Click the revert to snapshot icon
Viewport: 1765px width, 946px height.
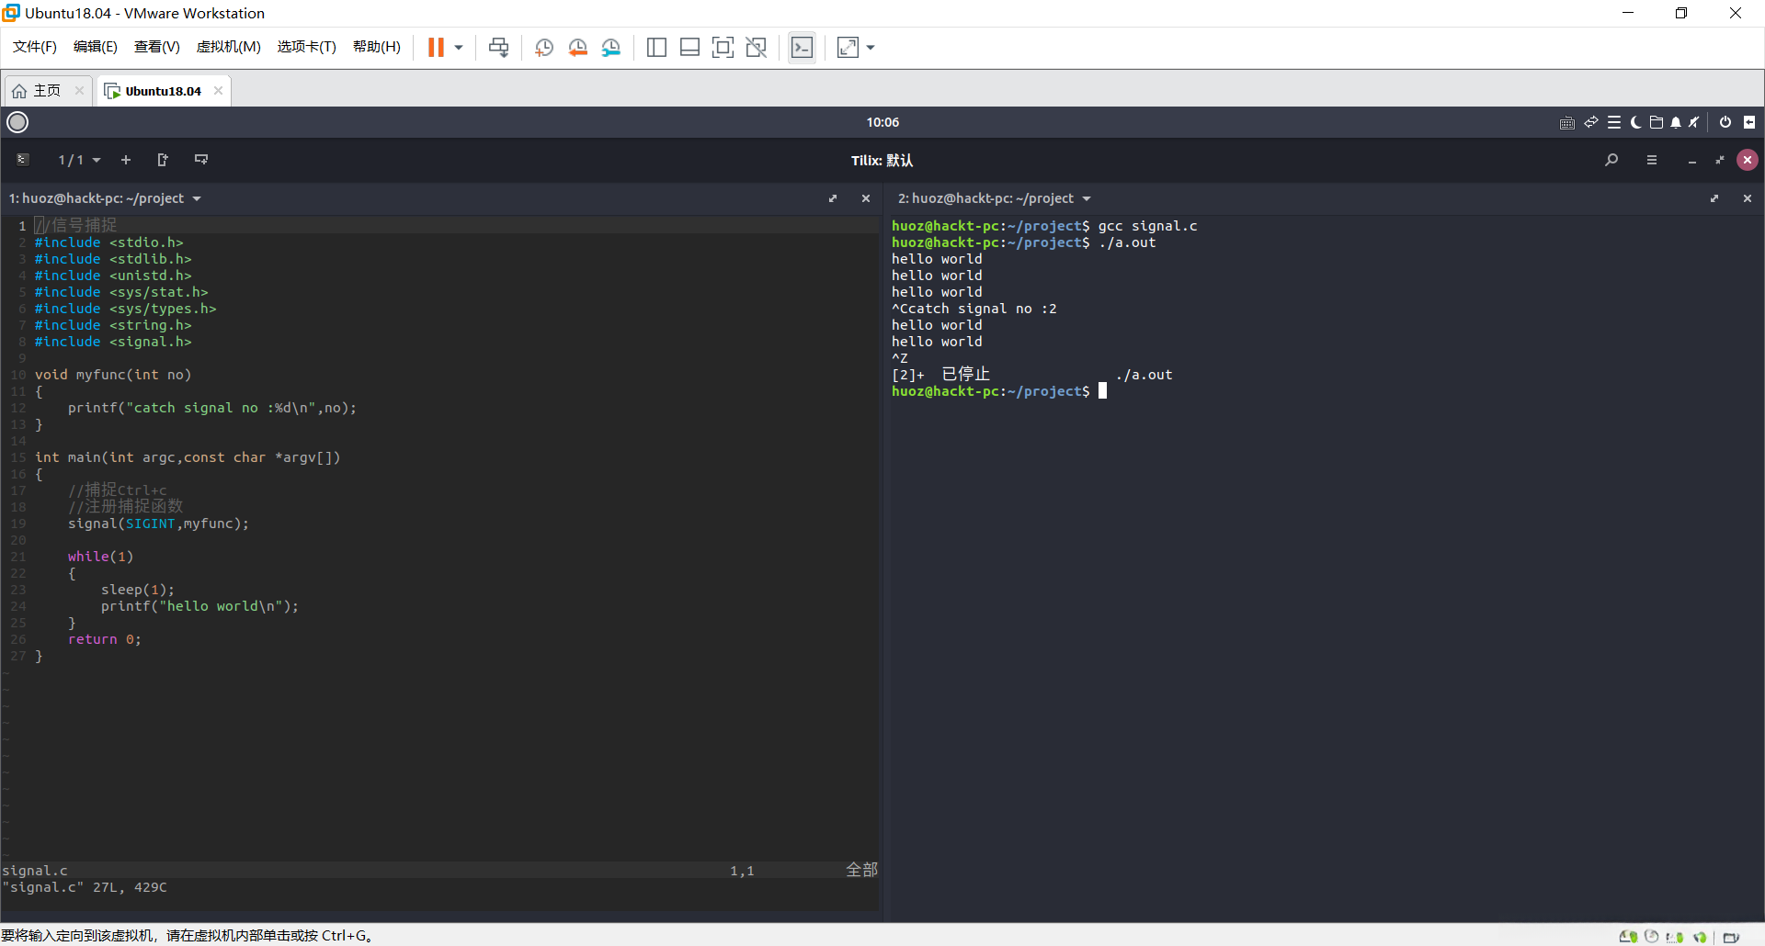pyautogui.click(x=577, y=48)
